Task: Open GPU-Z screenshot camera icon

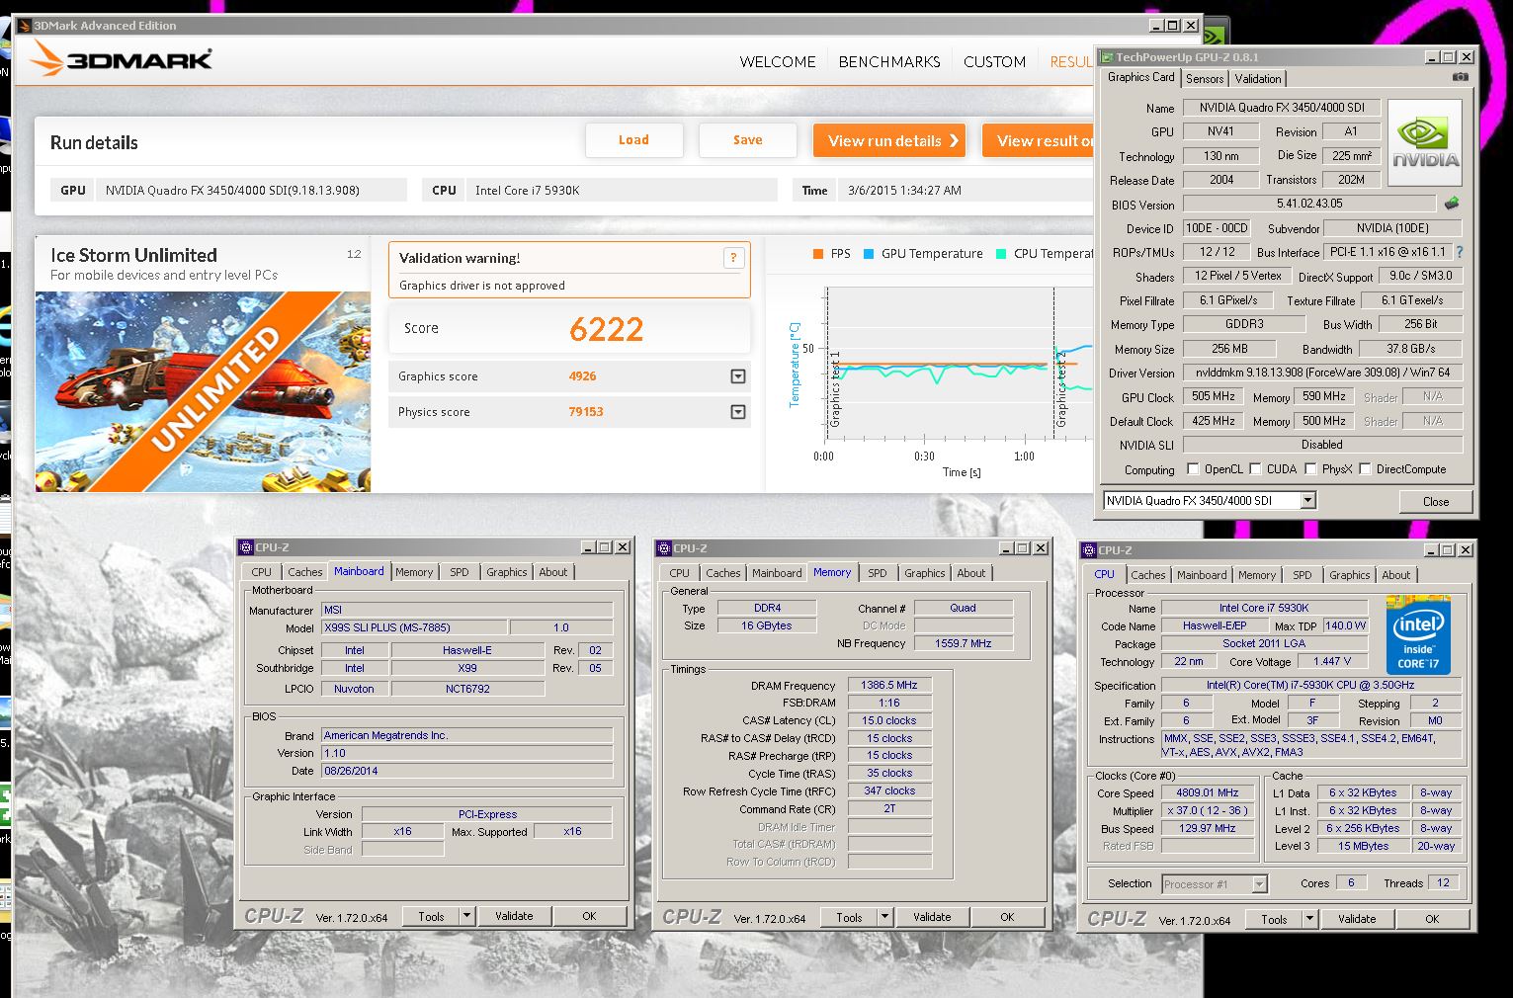Action: 1460,77
